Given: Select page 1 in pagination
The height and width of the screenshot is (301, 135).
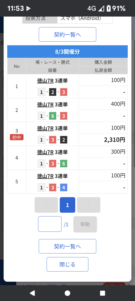Looking at the screenshot, I should tap(67, 205).
